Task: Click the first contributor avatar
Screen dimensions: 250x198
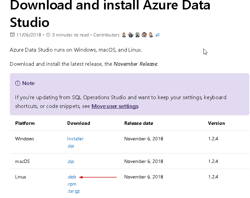Action: tap(124, 35)
